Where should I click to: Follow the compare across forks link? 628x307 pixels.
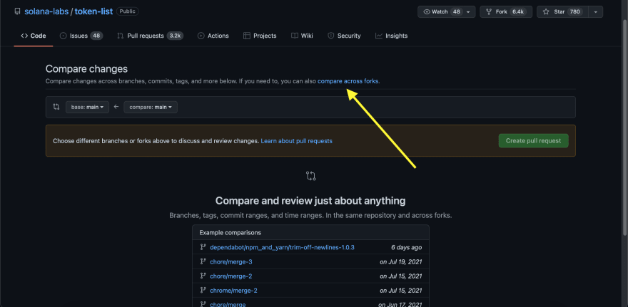click(348, 81)
